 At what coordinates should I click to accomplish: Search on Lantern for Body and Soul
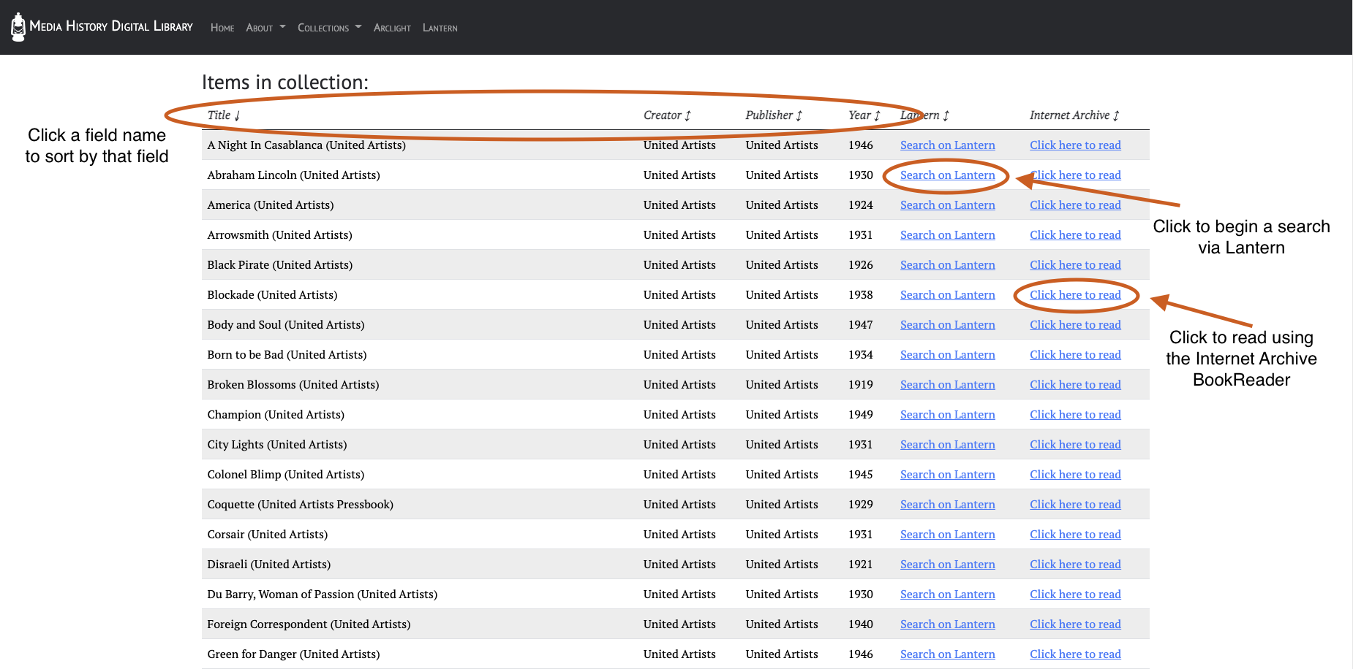(947, 325)
